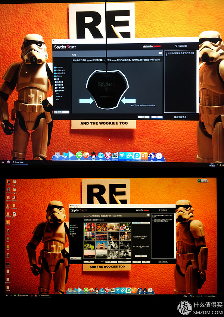Open the dropdown left of the wide bottom button, lower window
Image resolution: width=224 pixels, height=317 pixels.
coord(111,261)
